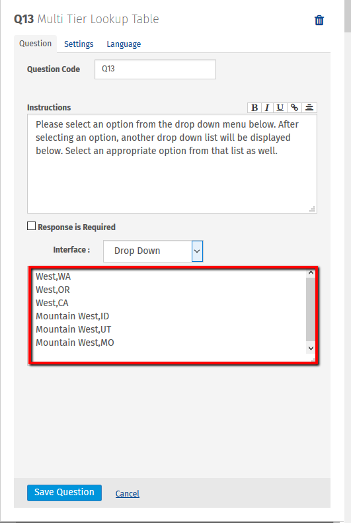Toggle underline in the Instructions editor

click(x=280, y=108)
